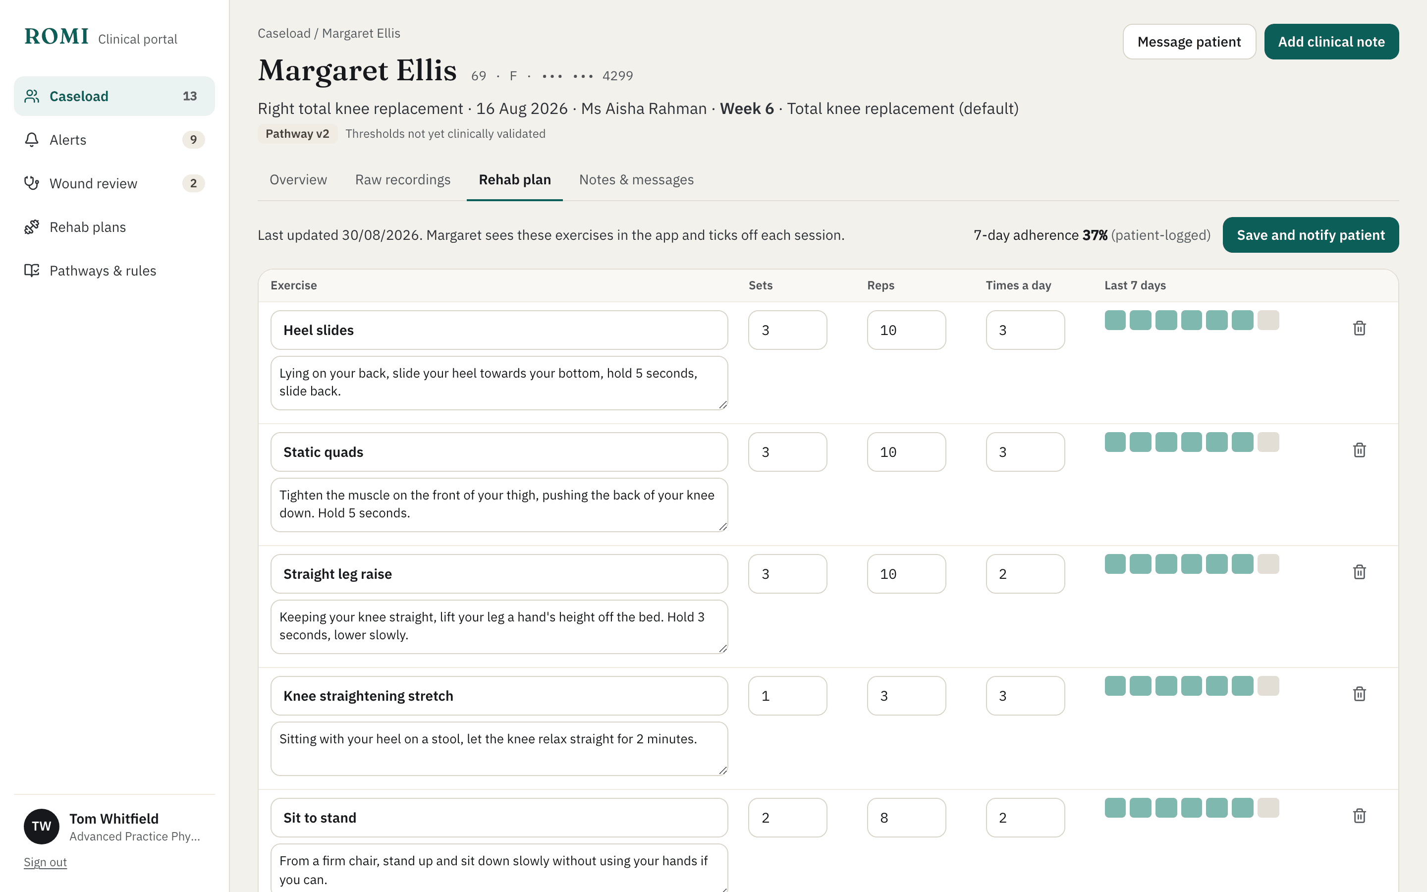Click the Tom Whitfield user name
Image resolution: width=1427 pixels, height=892 pixels.
click(114, 819)
